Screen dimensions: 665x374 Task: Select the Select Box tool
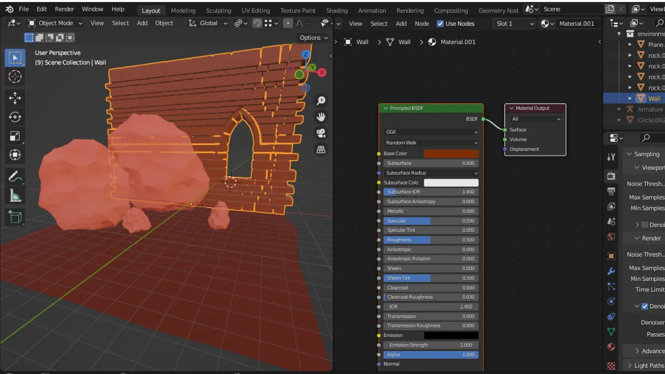(x=15, y=57)
